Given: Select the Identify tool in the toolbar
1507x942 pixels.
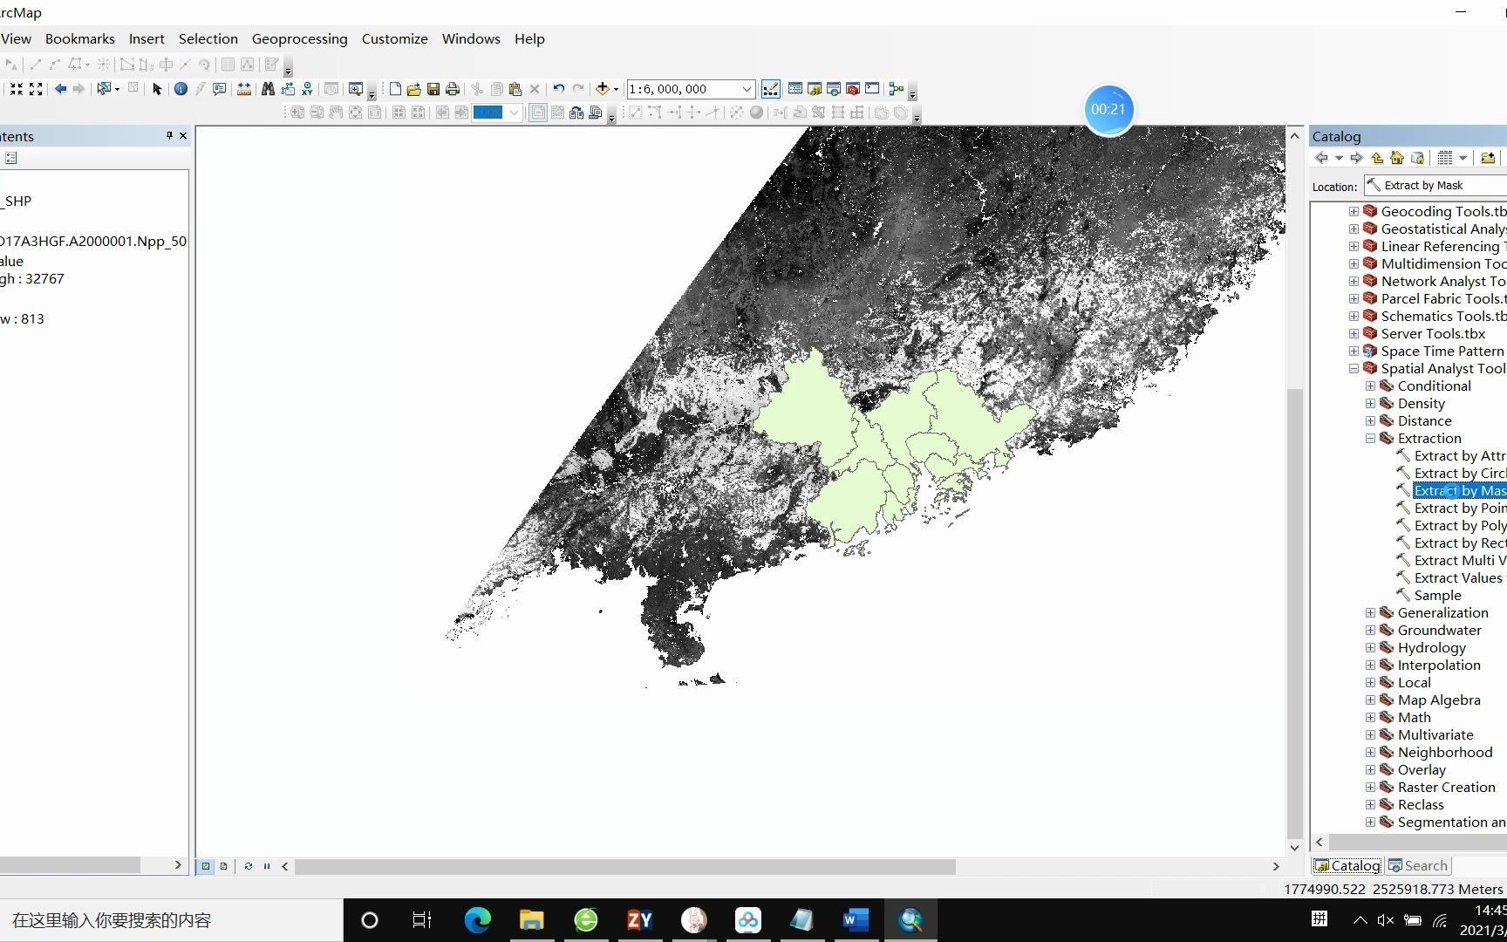Looking at the screenshot, I should click(181, 89).
